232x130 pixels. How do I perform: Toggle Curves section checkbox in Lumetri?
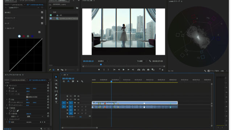point(42,23)
